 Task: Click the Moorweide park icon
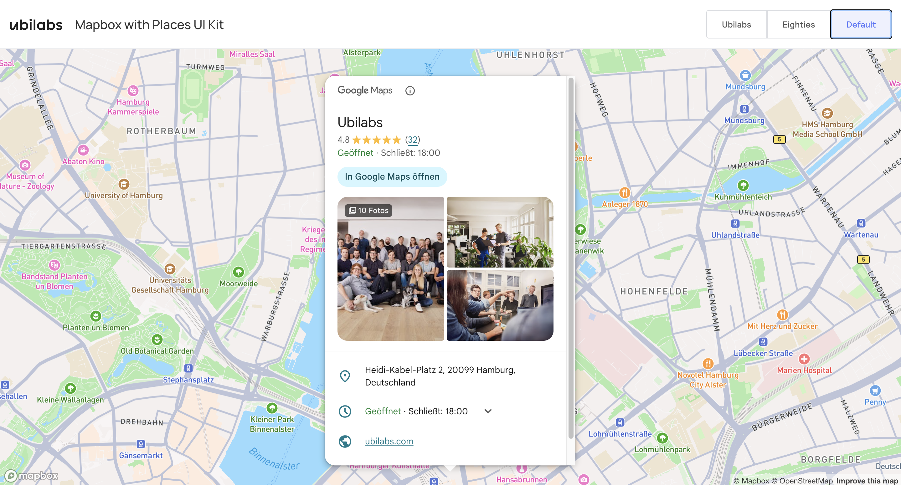239,272
